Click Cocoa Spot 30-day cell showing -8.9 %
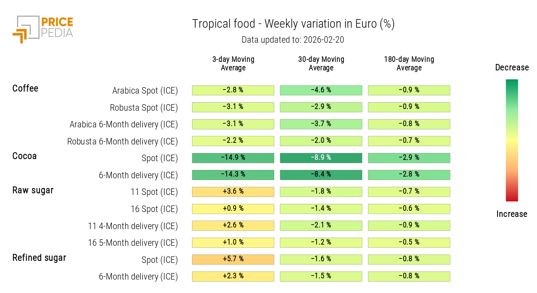Viewport: 537px width, 293px height. pos(321,158)
